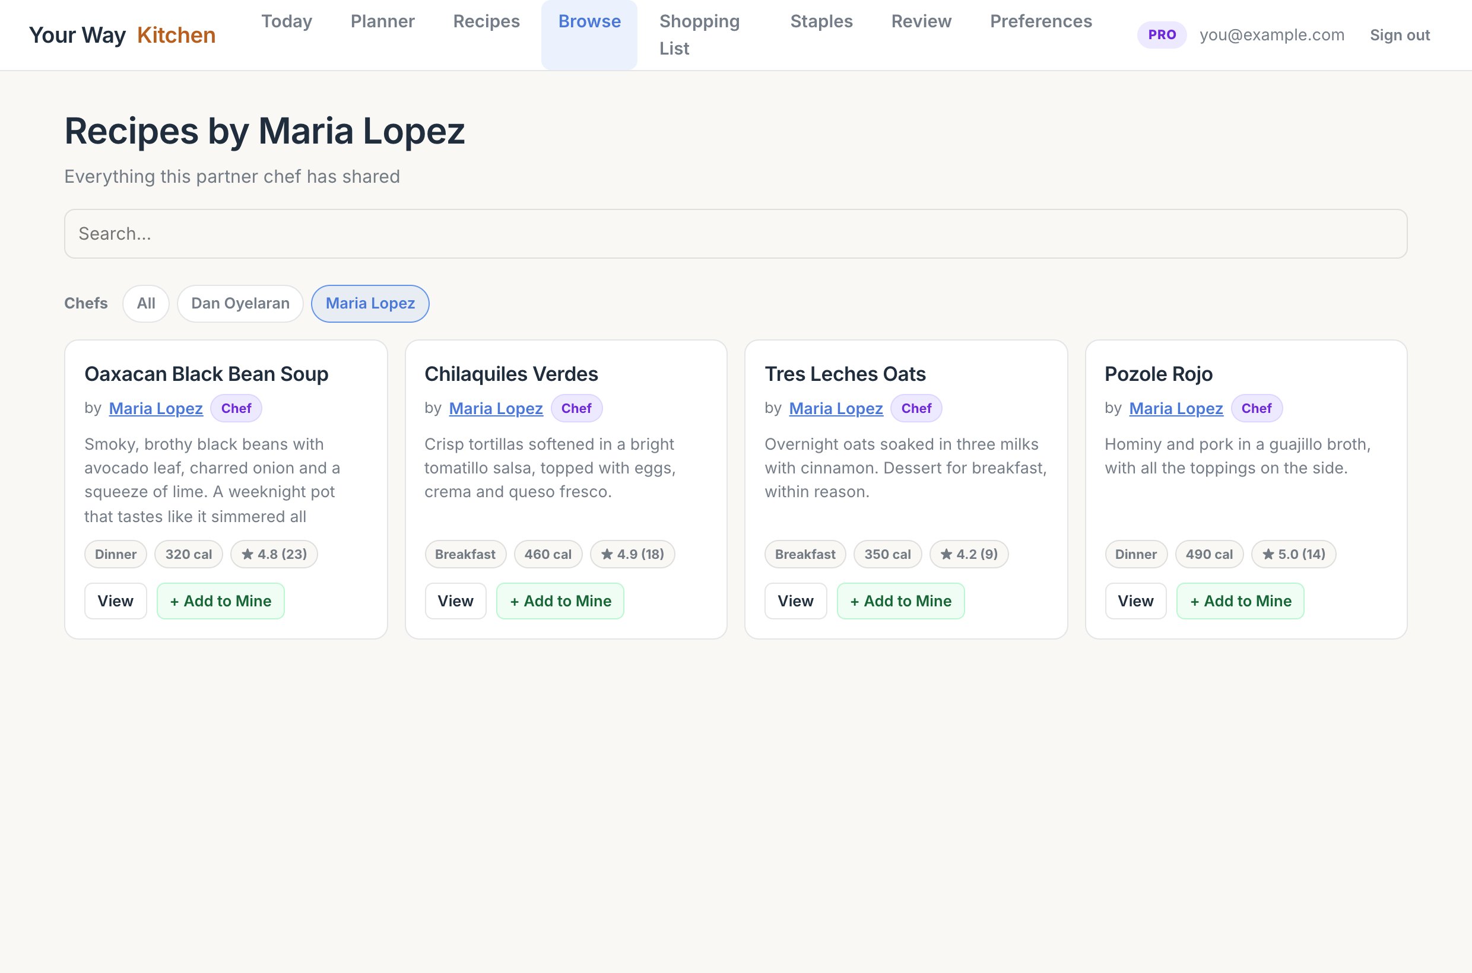Open the Today tab

click(x=286, y=21)
